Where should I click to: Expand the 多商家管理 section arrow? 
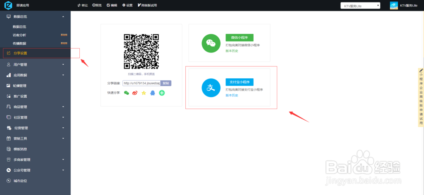(x=63, y=159)
